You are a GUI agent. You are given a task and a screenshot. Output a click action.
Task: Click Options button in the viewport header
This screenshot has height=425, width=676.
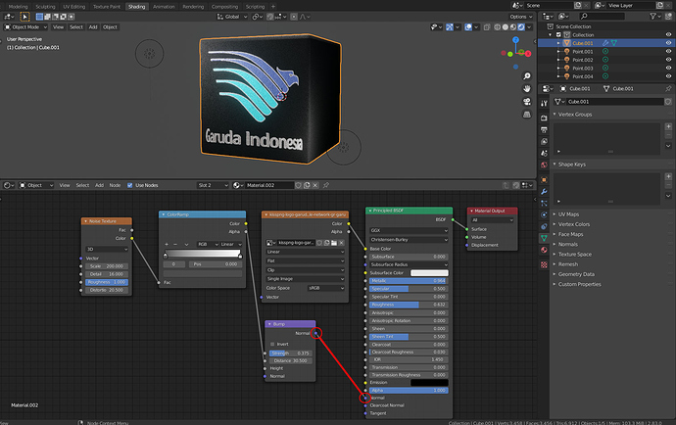[521, 17]
